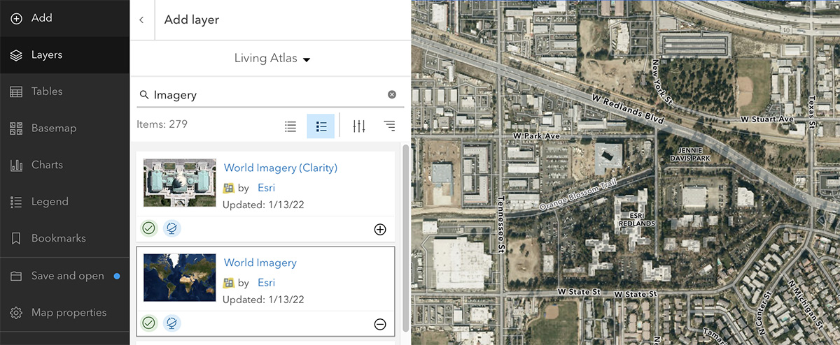Click the Living Atlas badge on World Imagery
This screenshot has width=840, height=345.
point(171,323)
